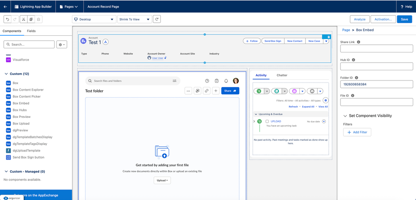Open the activity filter settings gear

click(x=325, y=100)
